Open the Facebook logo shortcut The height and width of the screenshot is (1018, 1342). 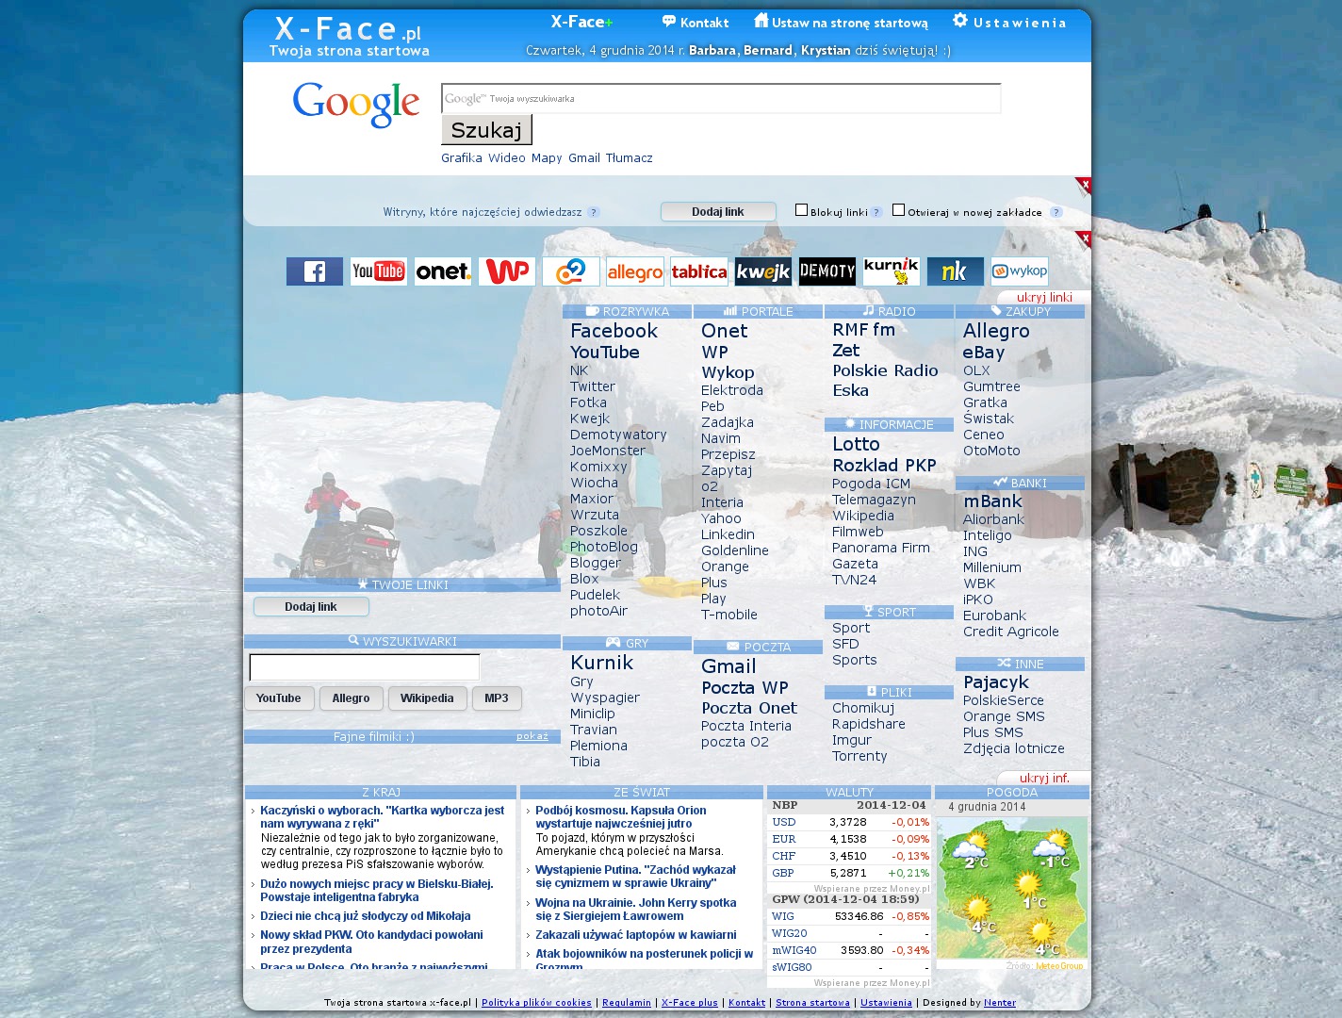pos(315,271)
